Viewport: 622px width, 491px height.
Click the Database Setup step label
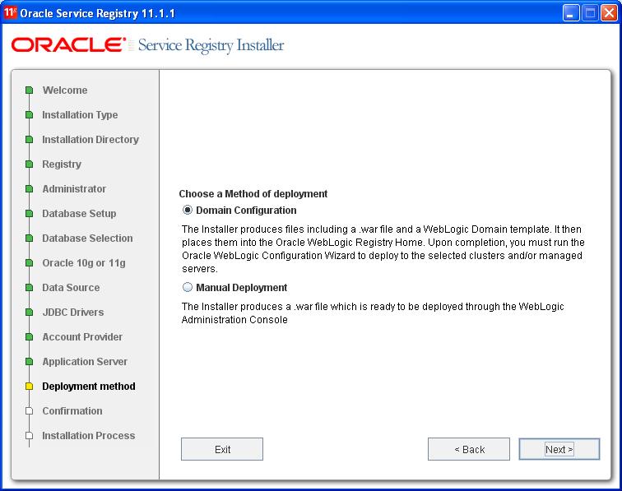coord(79,213)
